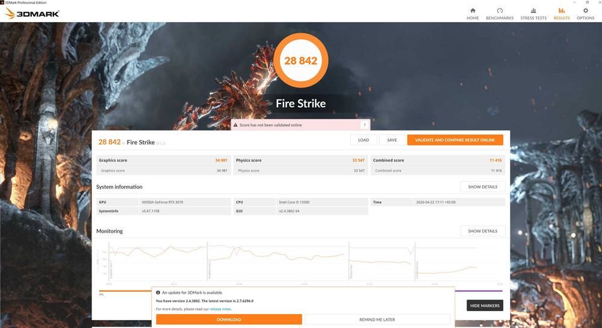Open Options gear icon
This screenshot has width=602, height=328.
586,11
